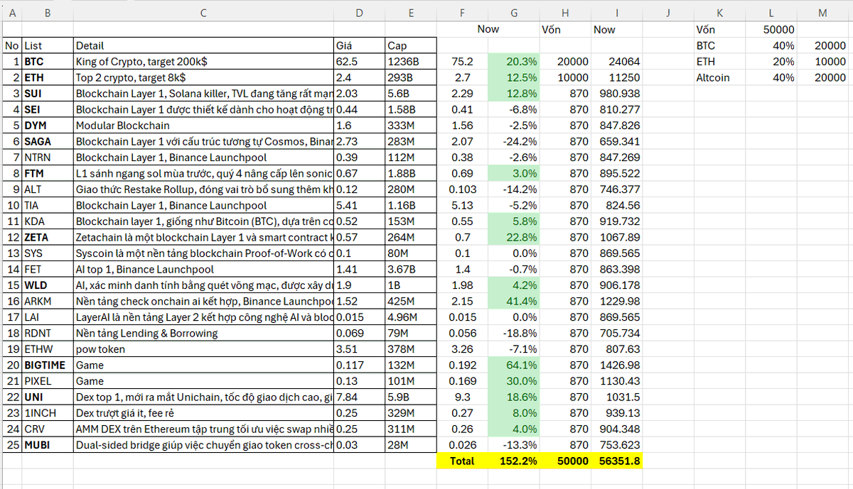Click the BTC allocation label in column K
The image size is (853, 489).
click(x=720, y=45)
